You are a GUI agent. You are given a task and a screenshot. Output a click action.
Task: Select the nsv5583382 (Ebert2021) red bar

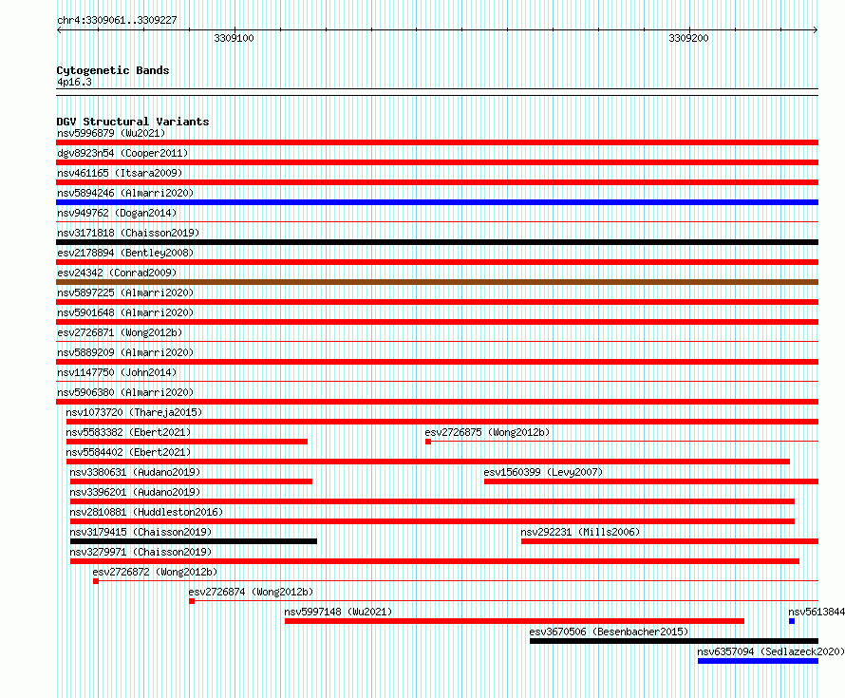(x=187, y=442)
